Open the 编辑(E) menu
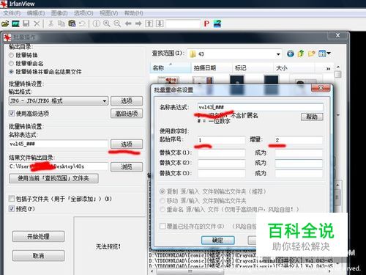366x275 pixels. tap(36, 13)
